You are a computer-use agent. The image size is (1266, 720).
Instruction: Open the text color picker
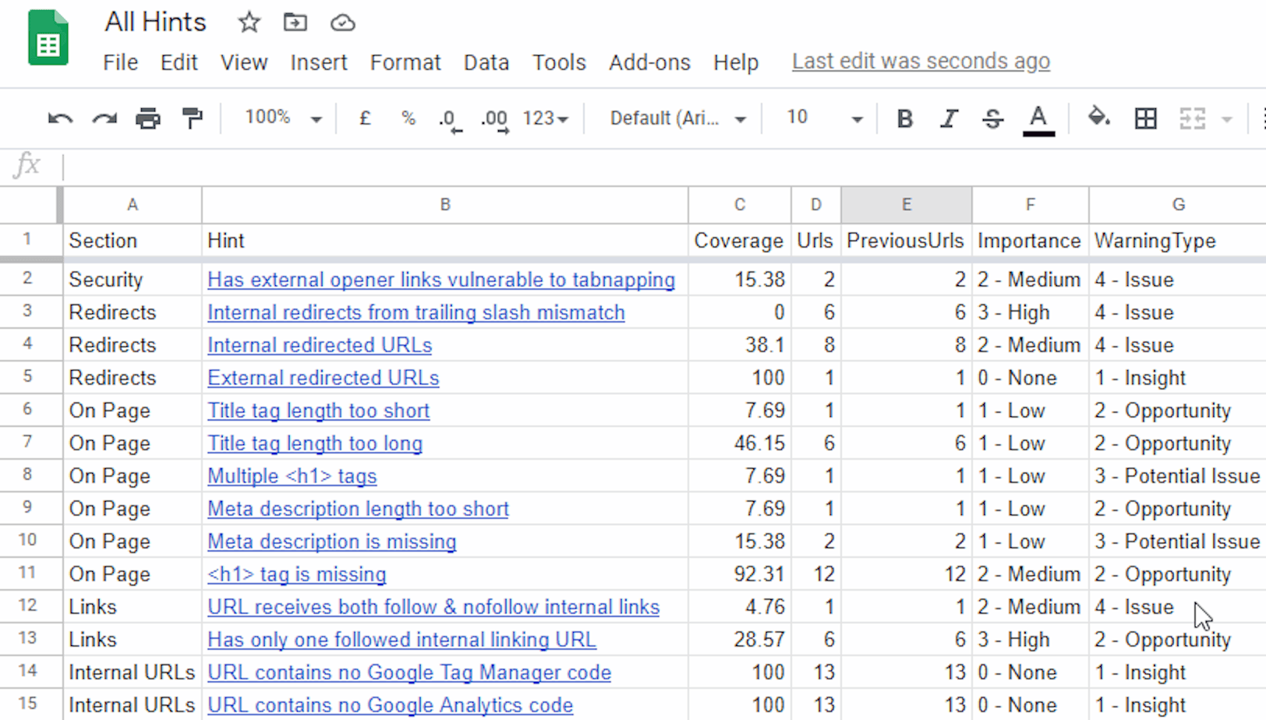coord(1038,118)
